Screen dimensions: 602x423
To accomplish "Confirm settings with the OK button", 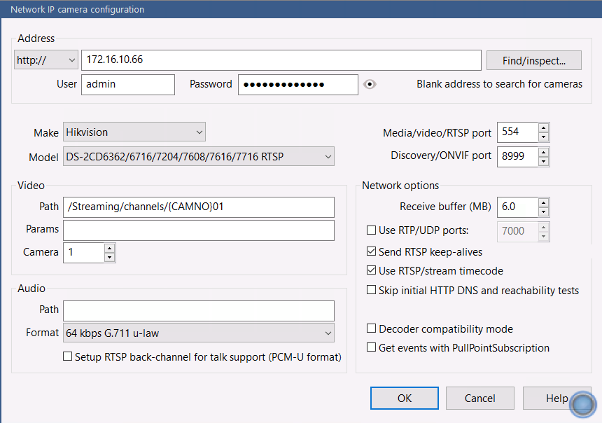I will click(405, 398).
